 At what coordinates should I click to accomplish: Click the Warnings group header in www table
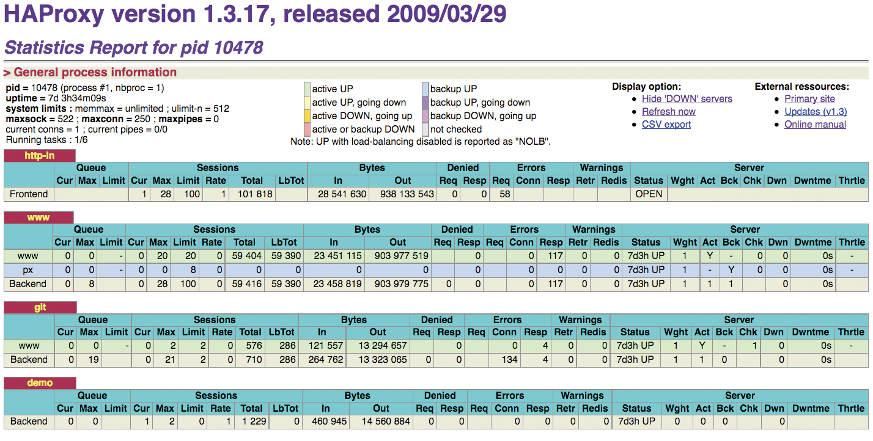point(594,229)
